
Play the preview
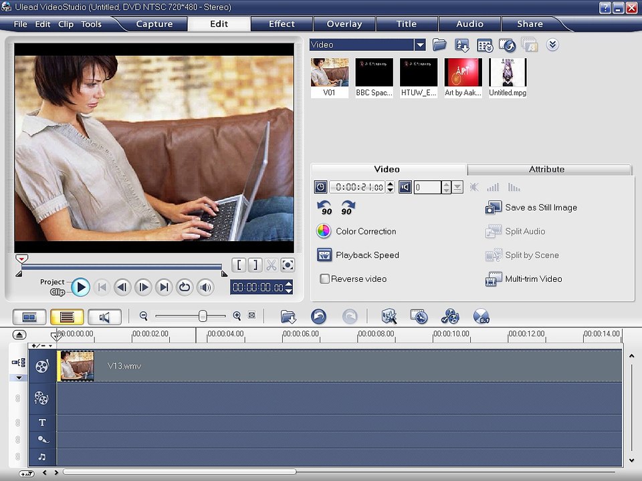pos(81,287)
